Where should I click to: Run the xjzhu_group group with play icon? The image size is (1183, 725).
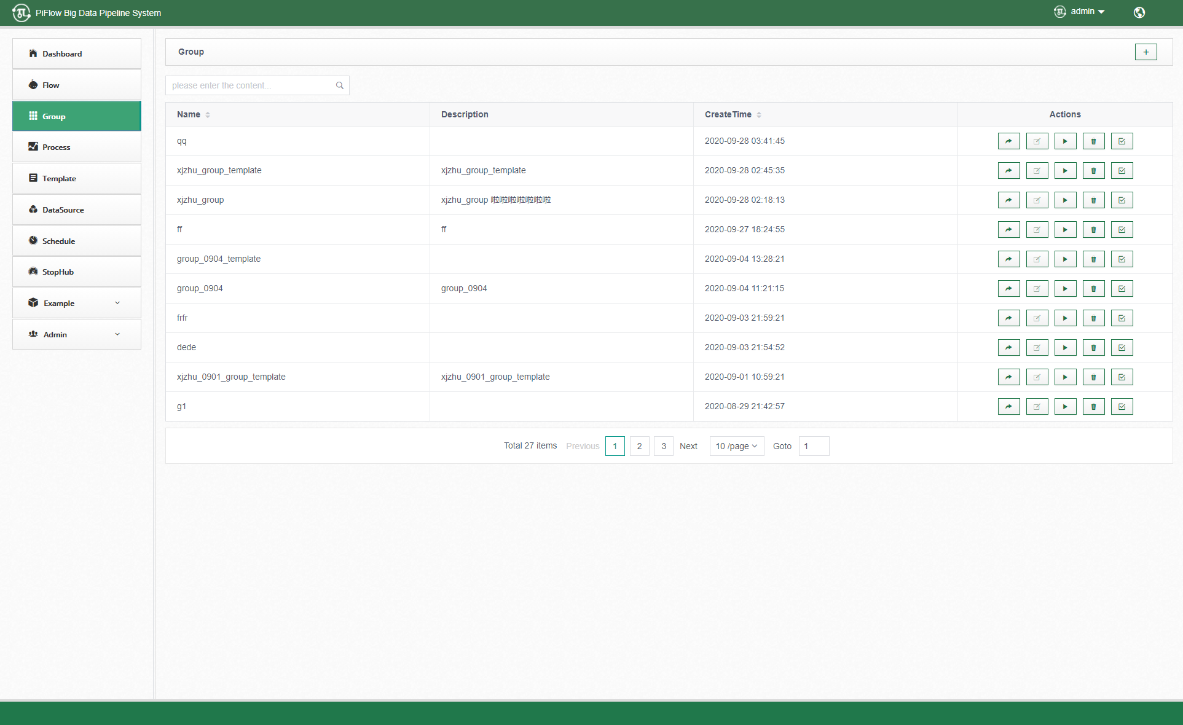point(1065,200)
